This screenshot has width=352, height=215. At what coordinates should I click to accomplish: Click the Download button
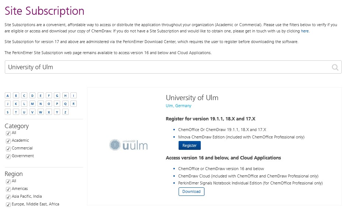[x=191, y=191]
